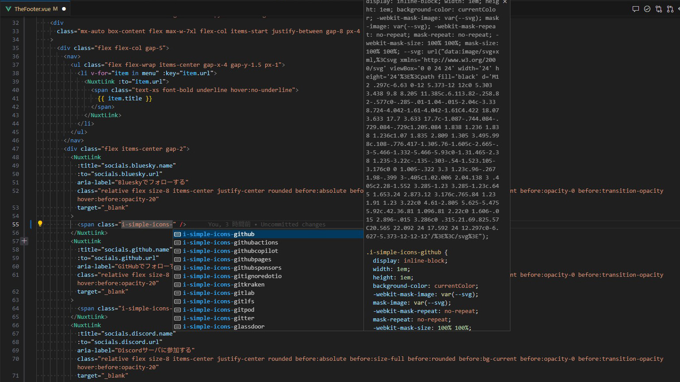This screenshot has width=680, height=382.
Task: Click line number 55 in the gutter
Action: coord(16,224)
